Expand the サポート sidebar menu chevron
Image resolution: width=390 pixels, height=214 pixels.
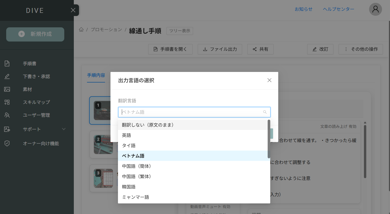click(x=63, y=129)
